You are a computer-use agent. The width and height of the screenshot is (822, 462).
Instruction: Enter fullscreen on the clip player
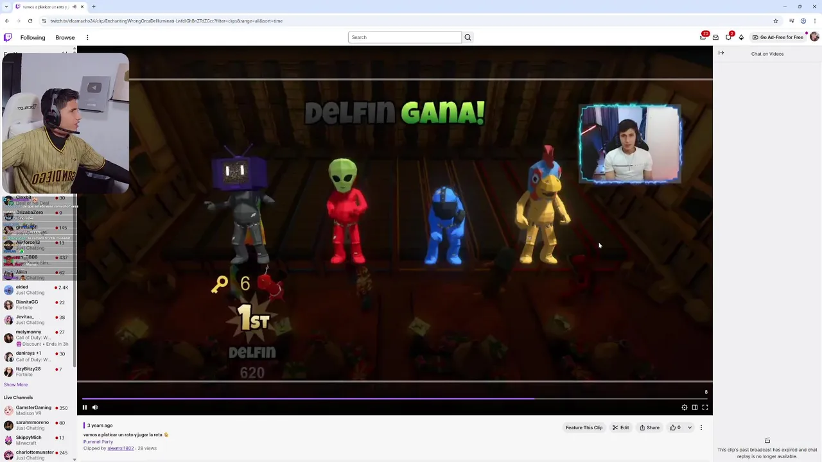click(705, 407)
